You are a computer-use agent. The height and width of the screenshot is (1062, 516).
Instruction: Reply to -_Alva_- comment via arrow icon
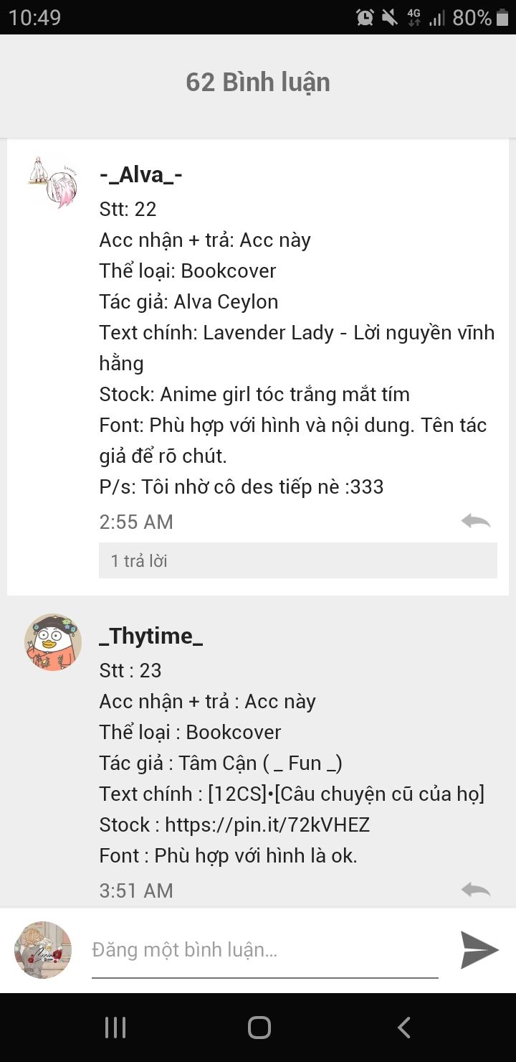click(x=476, y=521)
